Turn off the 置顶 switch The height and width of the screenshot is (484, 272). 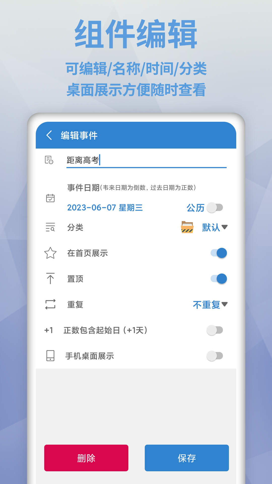point(219,279)
